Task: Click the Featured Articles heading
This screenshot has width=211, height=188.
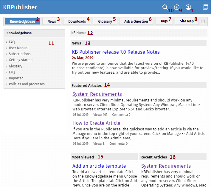Action: click(86, 85)
